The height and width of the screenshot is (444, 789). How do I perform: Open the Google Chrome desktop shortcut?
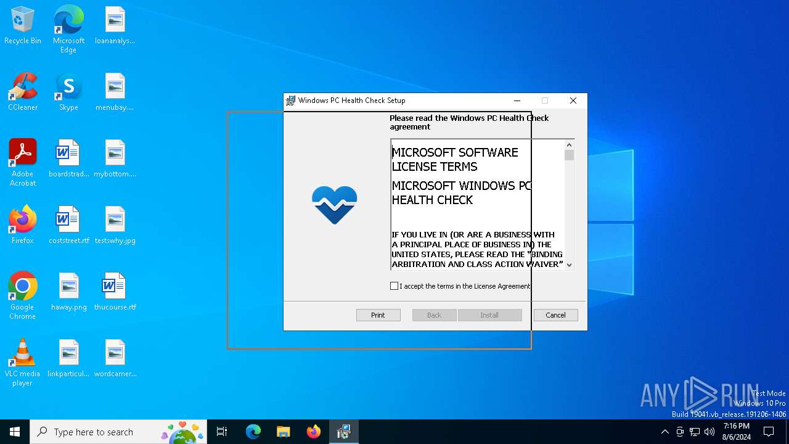coord(23,296)
